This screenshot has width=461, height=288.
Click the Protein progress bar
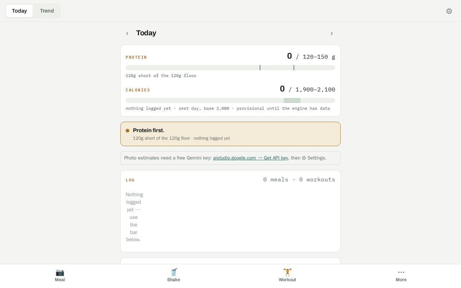click(x=230, y=68)
